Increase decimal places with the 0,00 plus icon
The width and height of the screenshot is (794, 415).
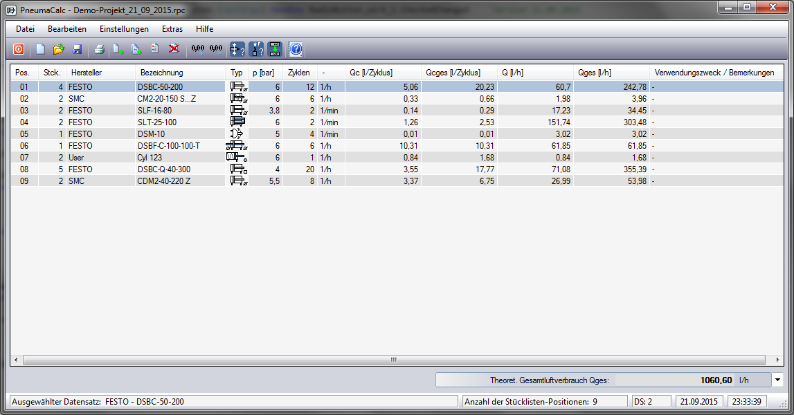tap(198, 49)
